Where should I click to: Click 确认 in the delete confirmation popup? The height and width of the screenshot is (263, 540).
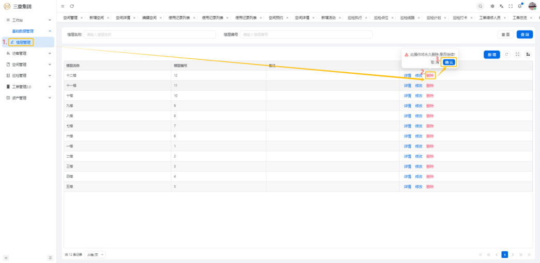point(449,62)
